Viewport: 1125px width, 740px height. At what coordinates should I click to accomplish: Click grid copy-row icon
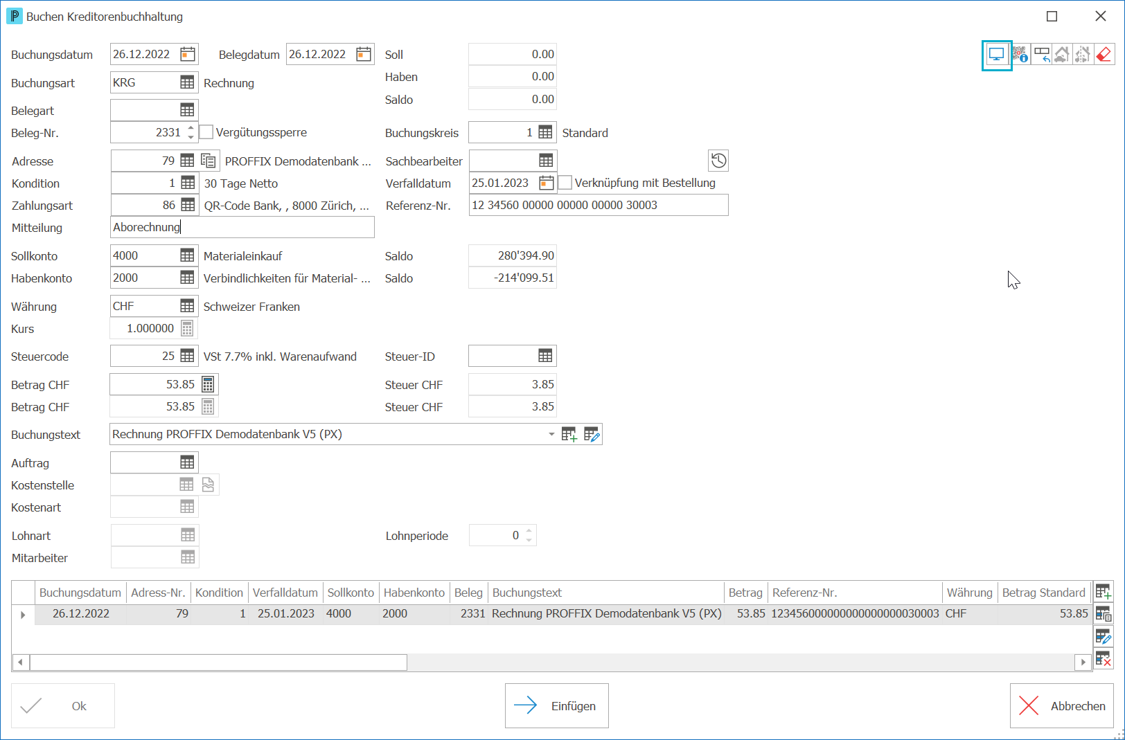(x=1104, y=614)
